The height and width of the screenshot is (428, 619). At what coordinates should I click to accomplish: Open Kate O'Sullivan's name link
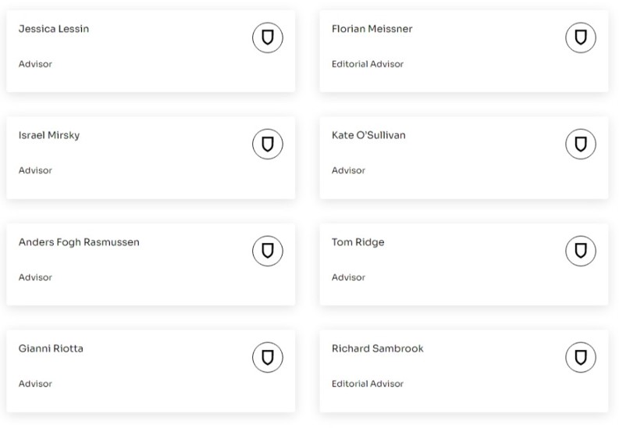[368, 135]
